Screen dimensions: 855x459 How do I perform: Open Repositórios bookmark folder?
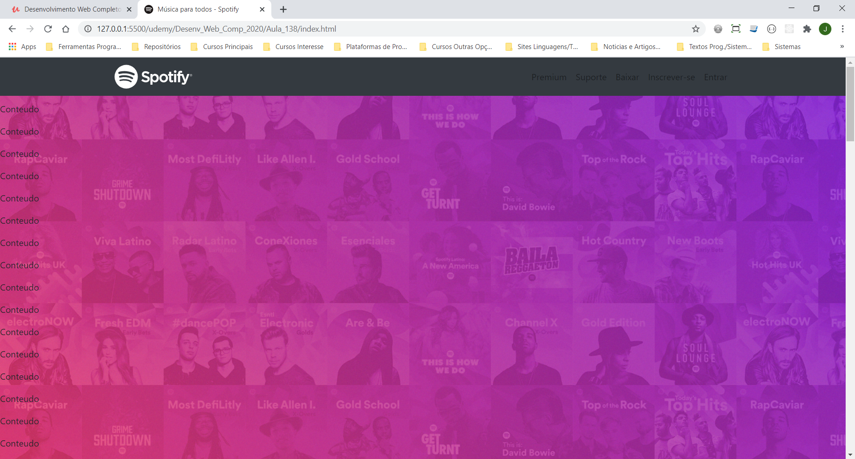[156, 47]
